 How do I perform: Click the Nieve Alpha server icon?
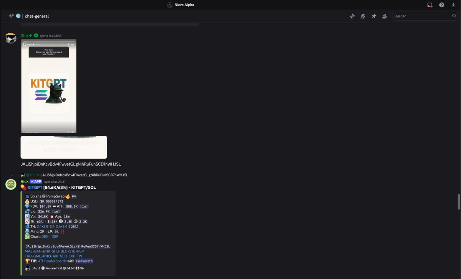(x=169, y=5)
